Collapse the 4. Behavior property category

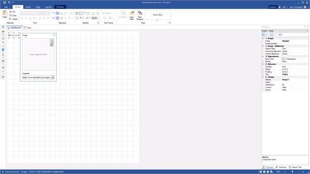pyautogui.click(x=263, y=64)
